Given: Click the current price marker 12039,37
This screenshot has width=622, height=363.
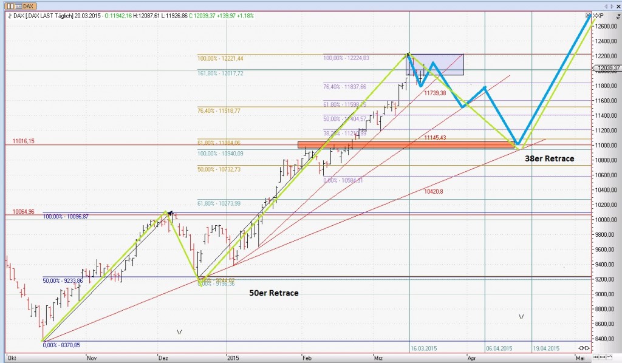Looking at the screenshot, I should [x=607, y=68].
